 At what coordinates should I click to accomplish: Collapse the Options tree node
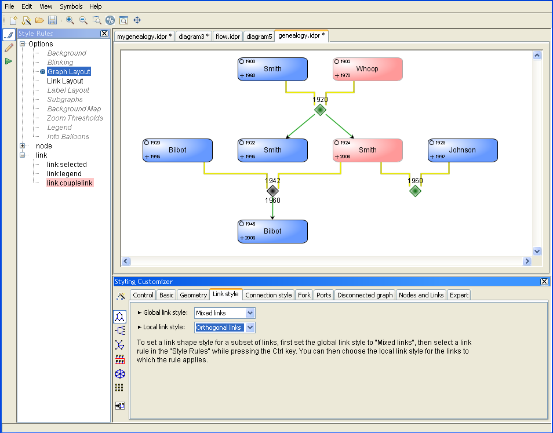(x=23, y=44)
